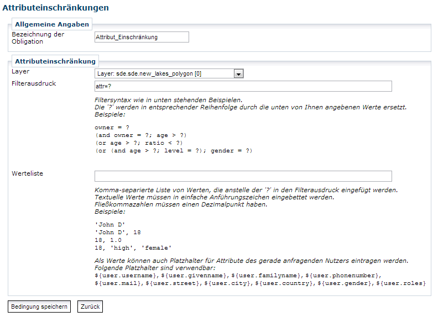Open the Layer dropdown arrow
The height and width of the screenshot is (317, 438).
click(x=238, y=74)
